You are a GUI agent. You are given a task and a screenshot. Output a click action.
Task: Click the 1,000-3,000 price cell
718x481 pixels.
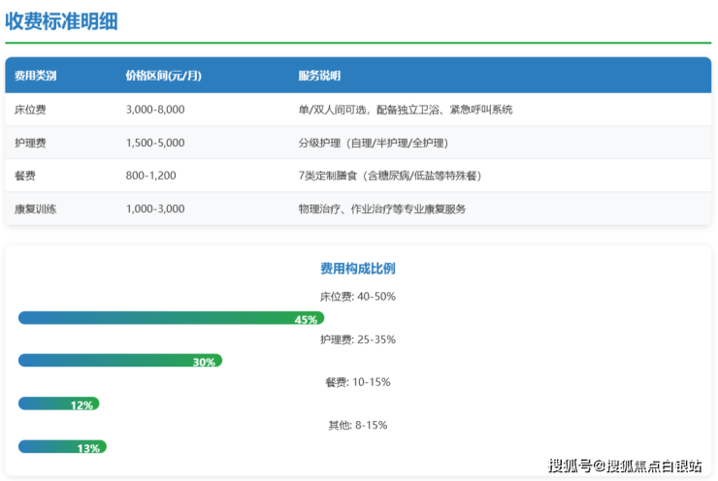tap(154, 208)
